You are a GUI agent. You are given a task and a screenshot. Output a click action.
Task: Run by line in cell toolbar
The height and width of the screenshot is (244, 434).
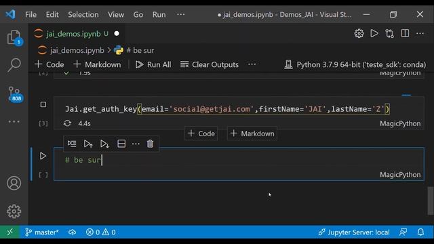tap(72, 144)
